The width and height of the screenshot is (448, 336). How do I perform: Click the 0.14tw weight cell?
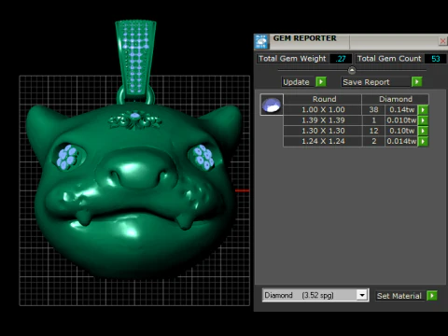(x=401, y=110)
